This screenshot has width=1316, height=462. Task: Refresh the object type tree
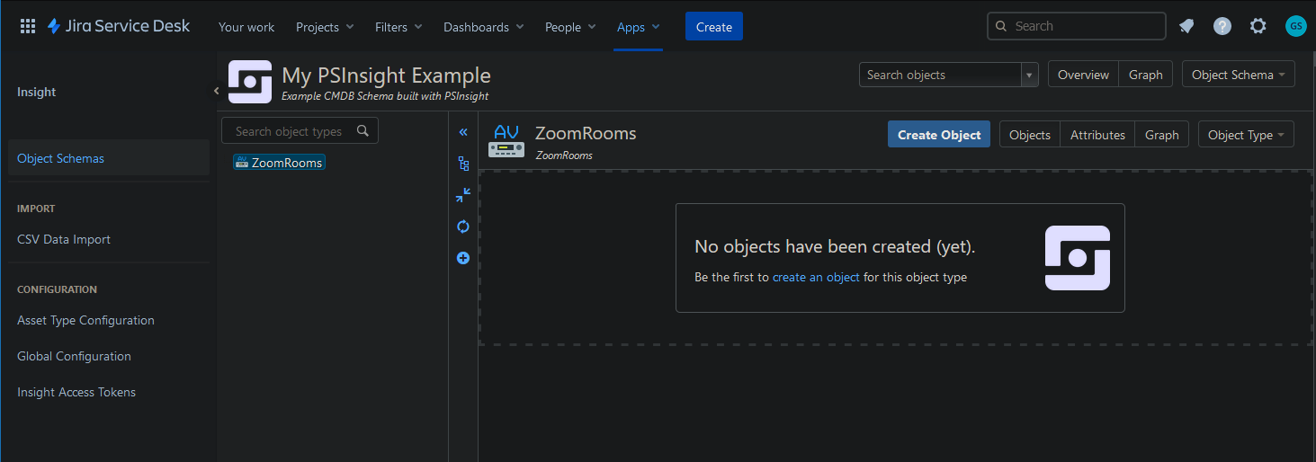(463, 227)
